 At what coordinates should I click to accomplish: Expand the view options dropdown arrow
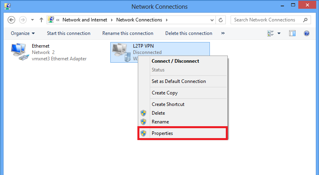click(x=279, y=33)
